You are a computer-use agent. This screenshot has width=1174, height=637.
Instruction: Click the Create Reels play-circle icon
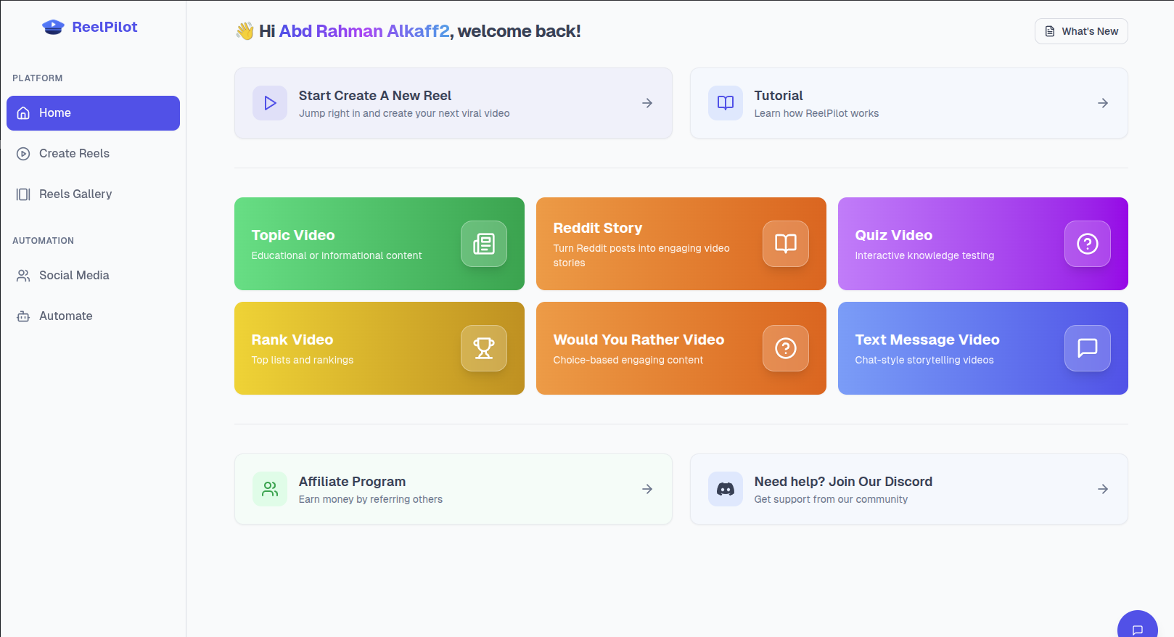pyautogui.click(x=23, y=154)
